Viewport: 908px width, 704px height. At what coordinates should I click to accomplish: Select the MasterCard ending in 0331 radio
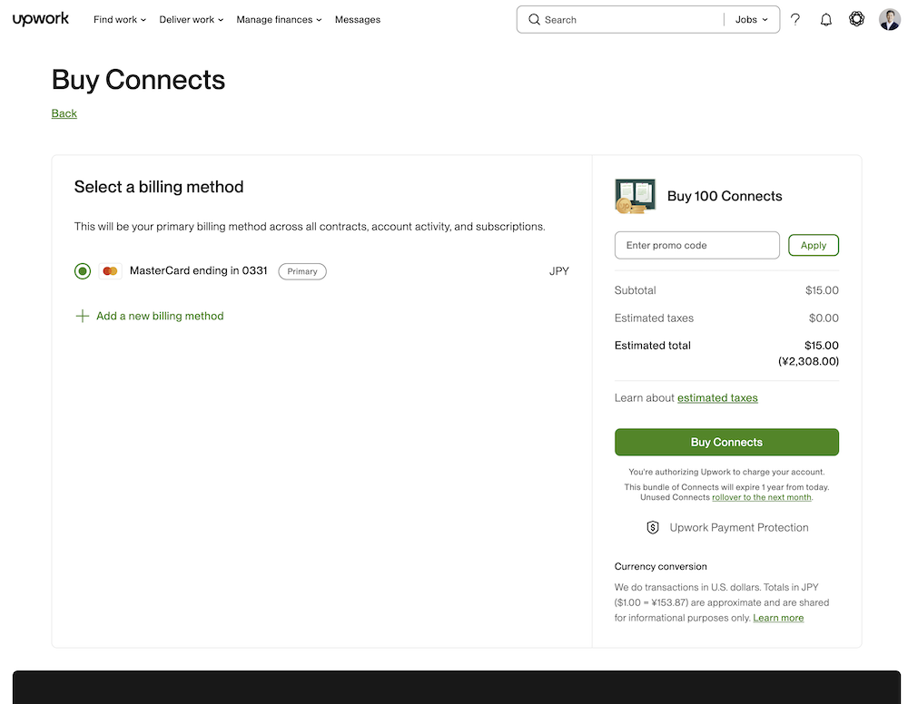click(83, 270)
